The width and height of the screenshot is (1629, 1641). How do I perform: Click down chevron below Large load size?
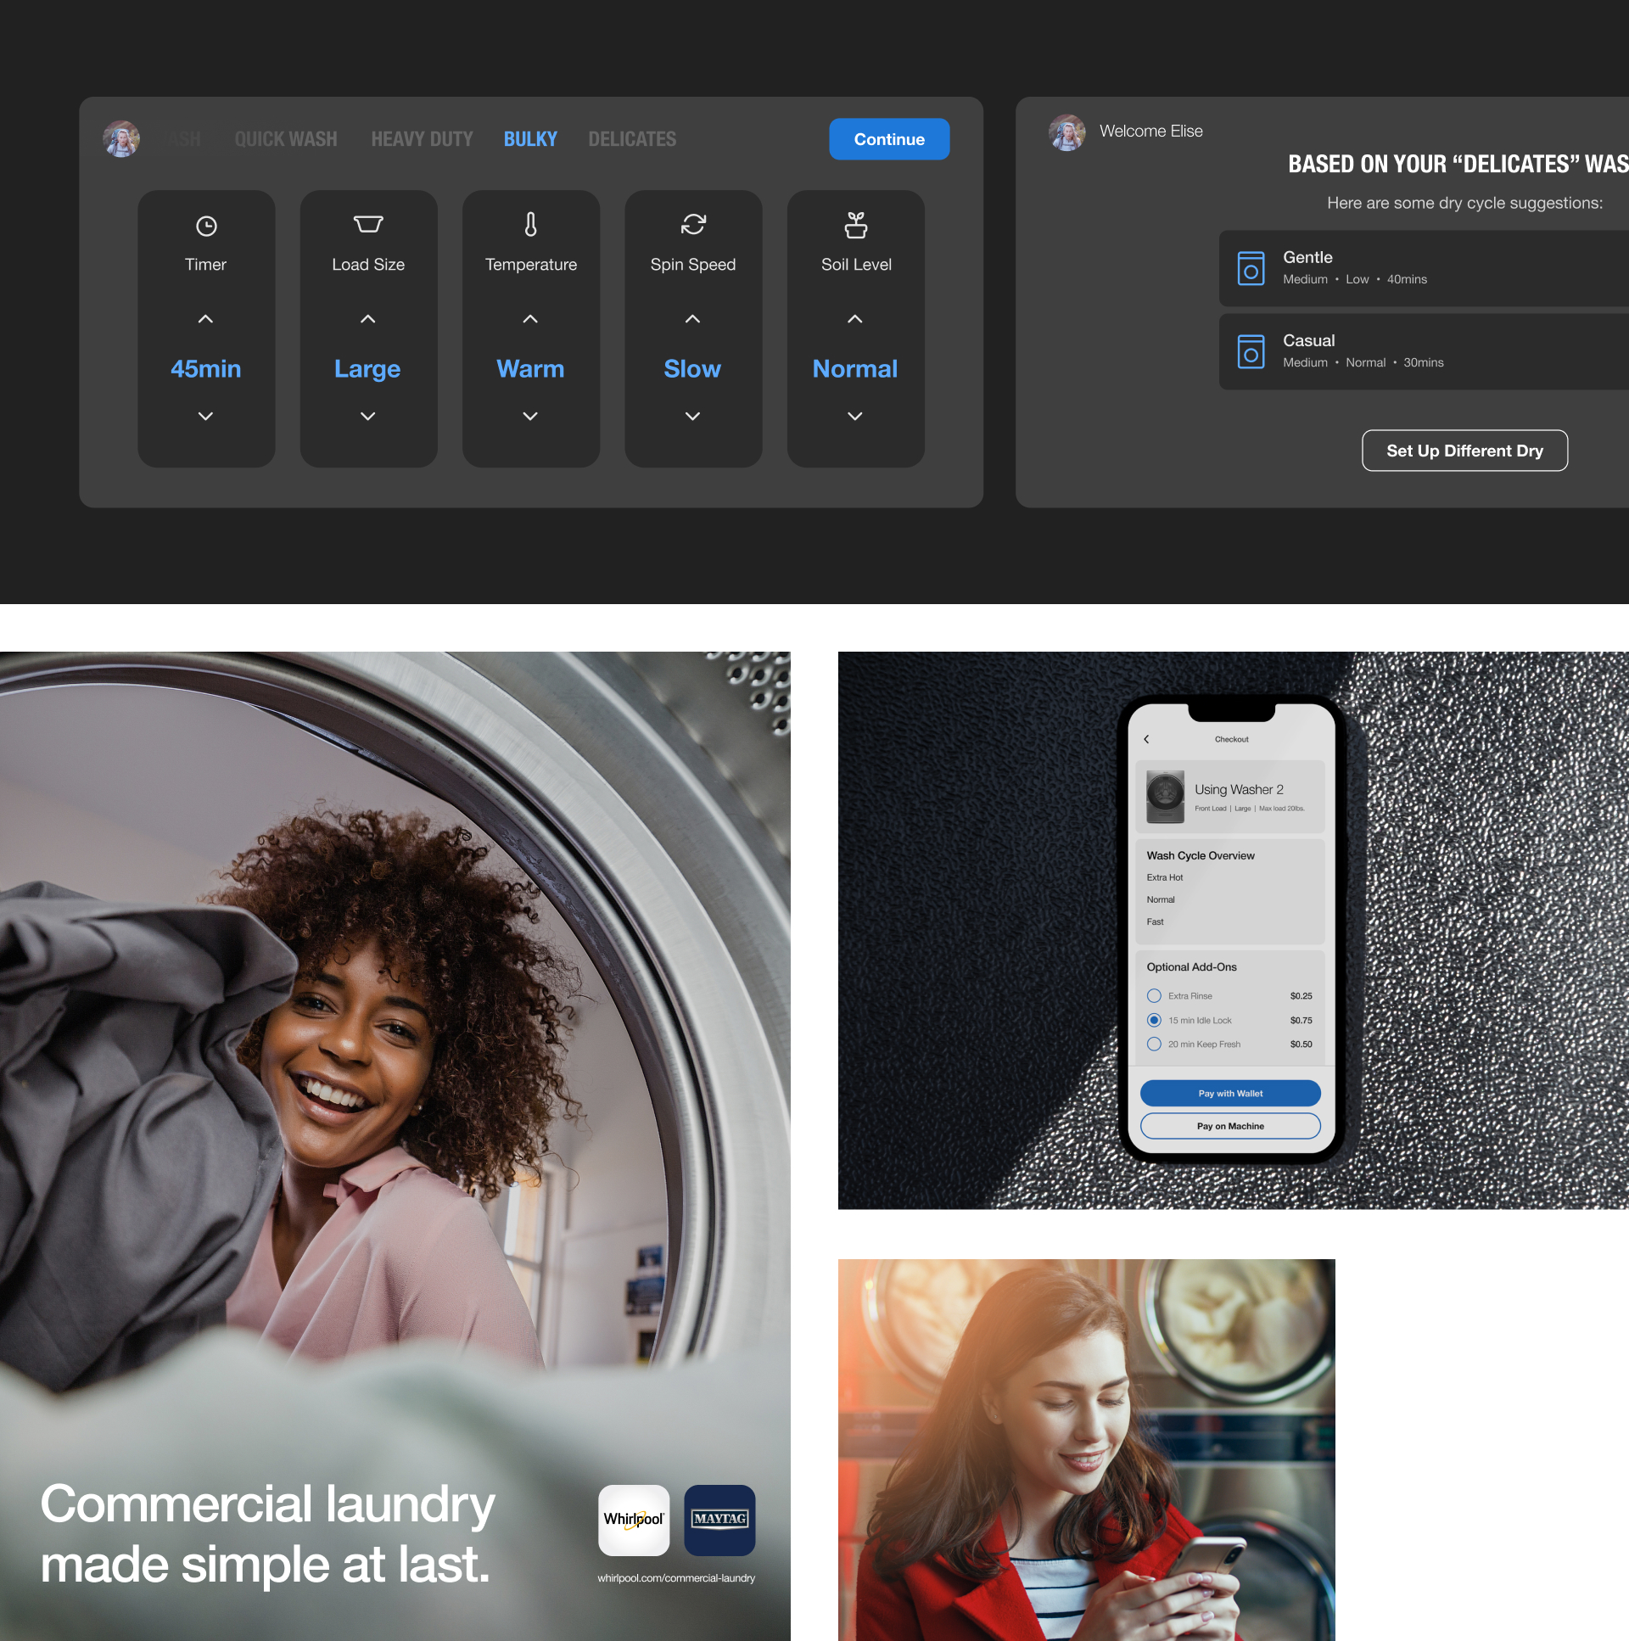(x=367, y=417)
